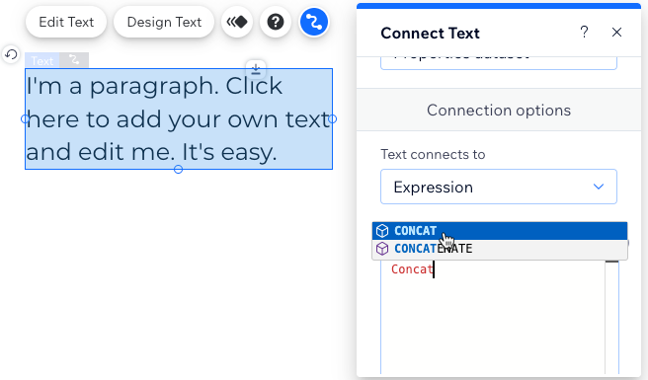Click the partially visible dataset selection field

(x=499, y=62)
